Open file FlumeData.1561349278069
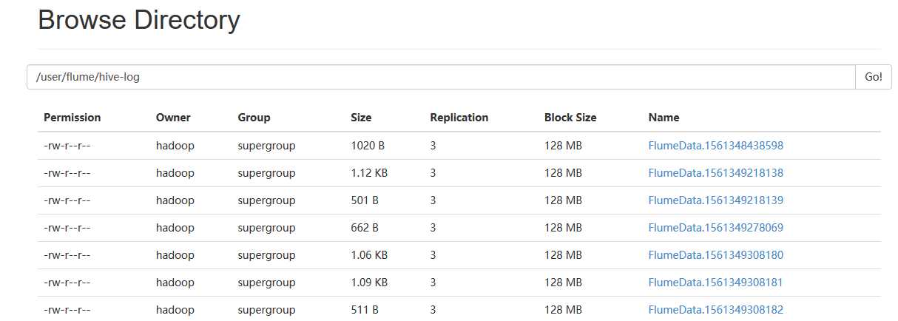 715,228
